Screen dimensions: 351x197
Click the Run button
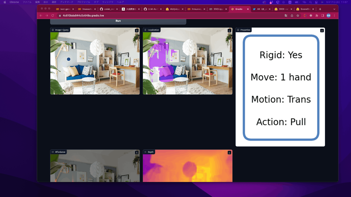[x=118, y=21]
